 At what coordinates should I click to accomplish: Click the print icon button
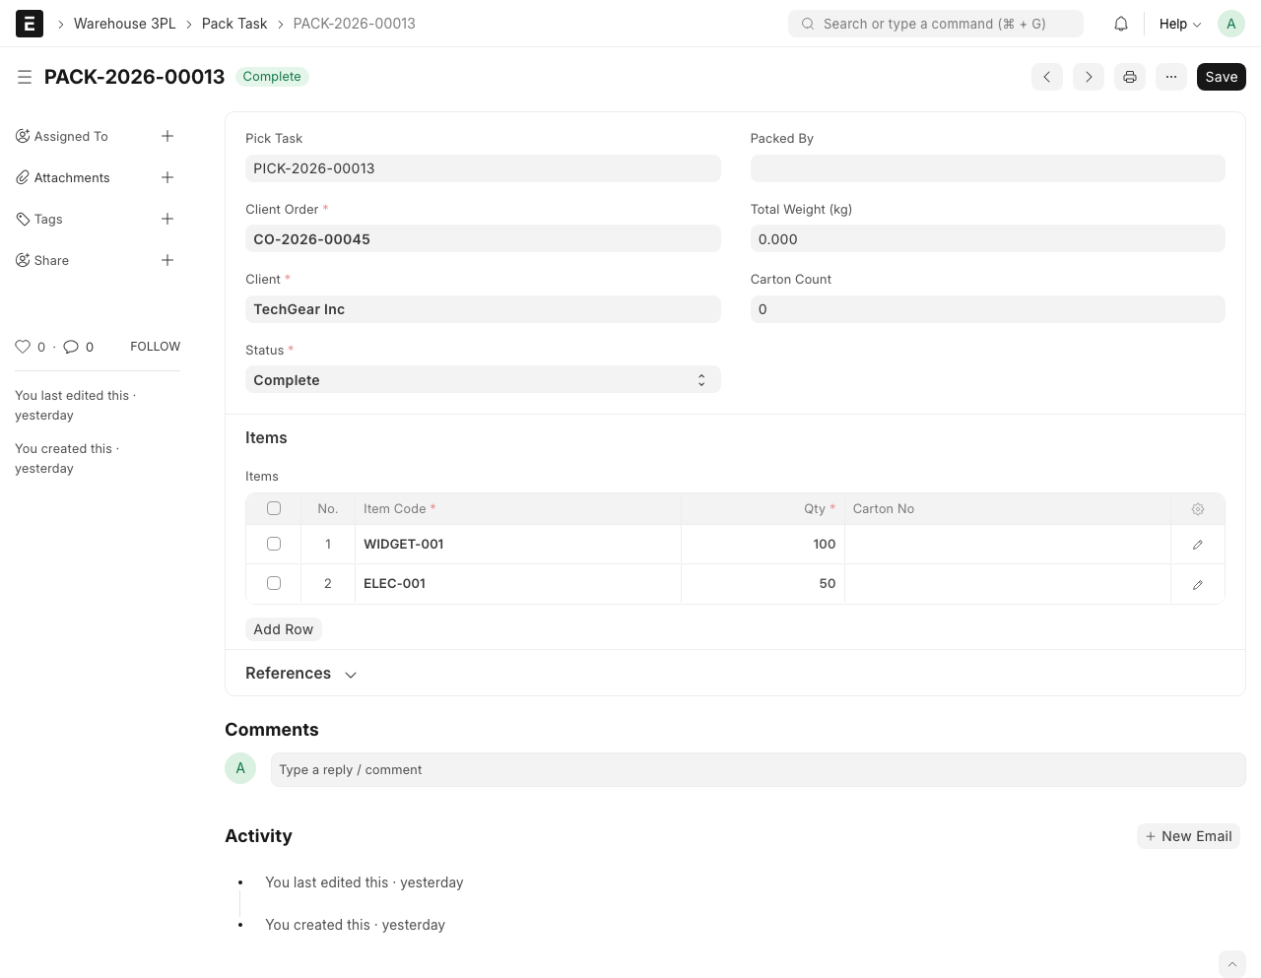click(1129, 77)
